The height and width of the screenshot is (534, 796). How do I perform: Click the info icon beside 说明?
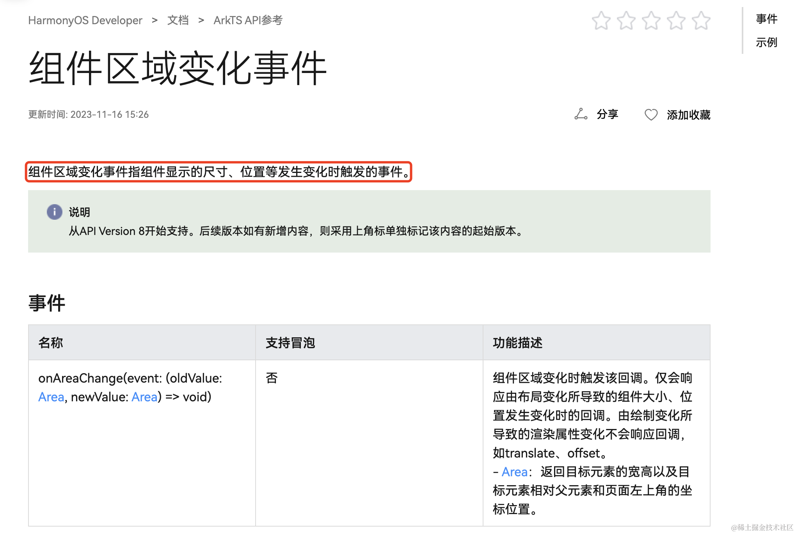pyautogui.click(x=55, y=212)
